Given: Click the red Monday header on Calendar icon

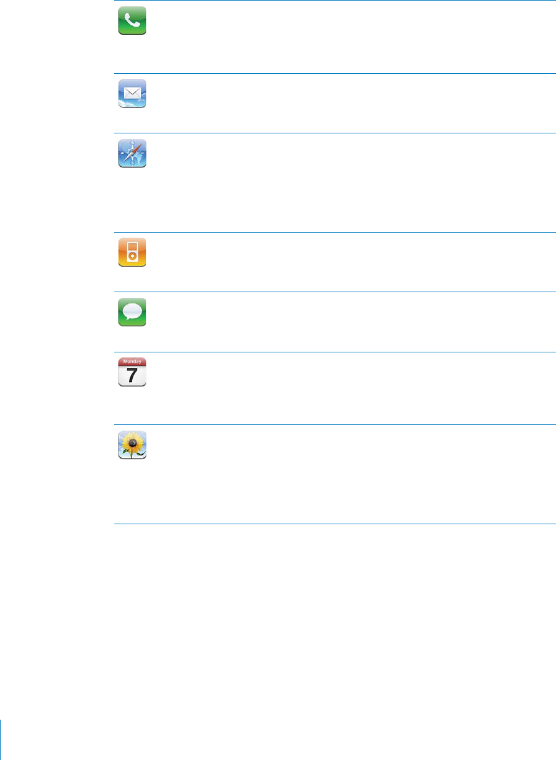Looking at the screenshot, I should coord(132,361).
